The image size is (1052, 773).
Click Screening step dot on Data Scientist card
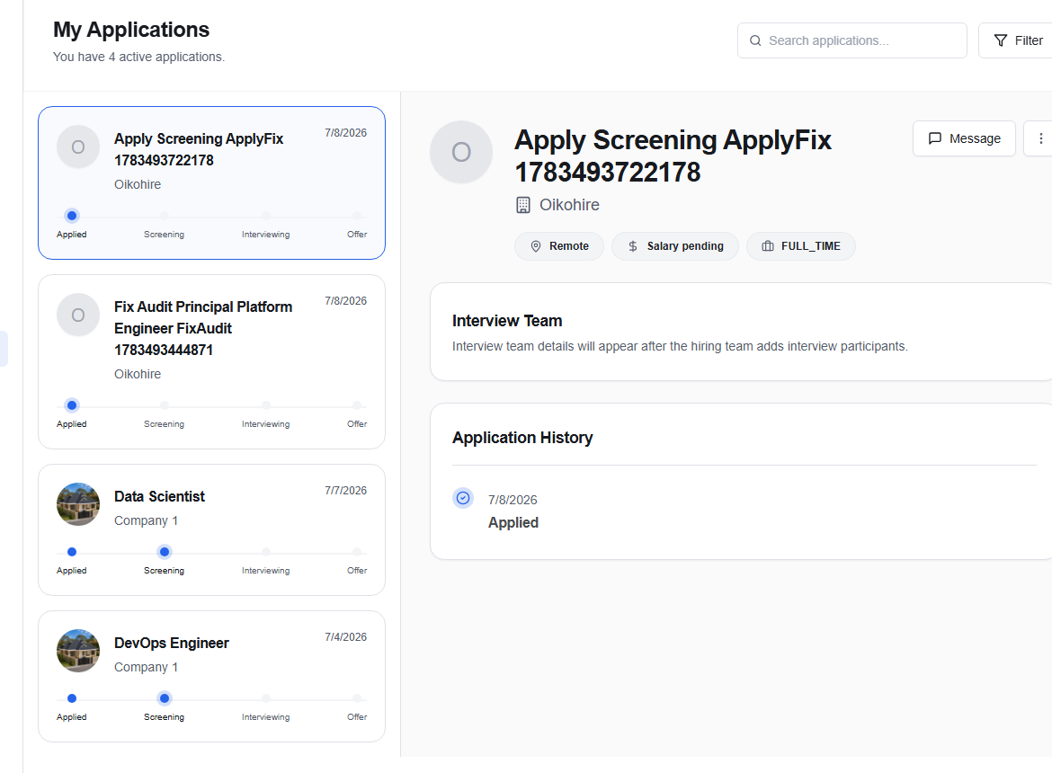pos(165,553)
